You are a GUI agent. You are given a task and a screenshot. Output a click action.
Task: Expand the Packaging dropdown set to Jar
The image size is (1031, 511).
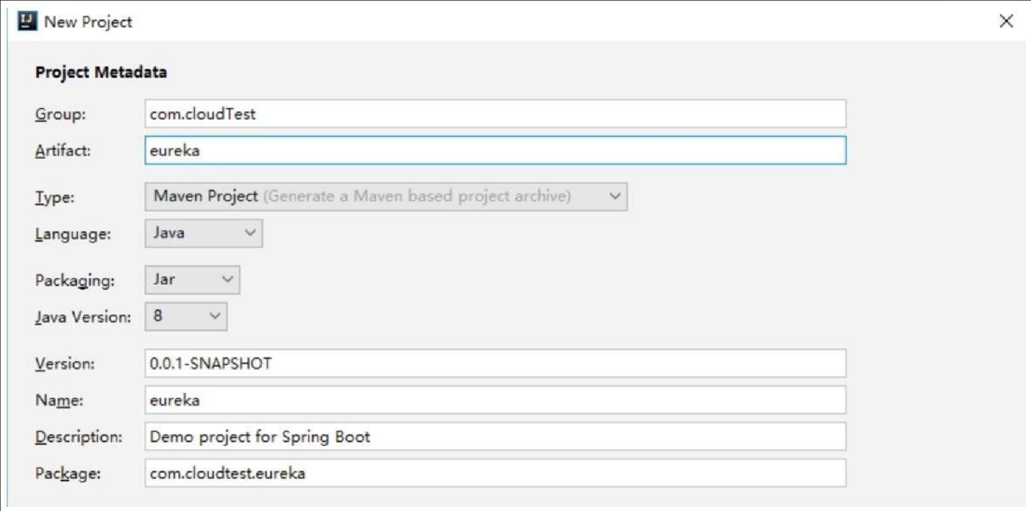click(192, 280)
